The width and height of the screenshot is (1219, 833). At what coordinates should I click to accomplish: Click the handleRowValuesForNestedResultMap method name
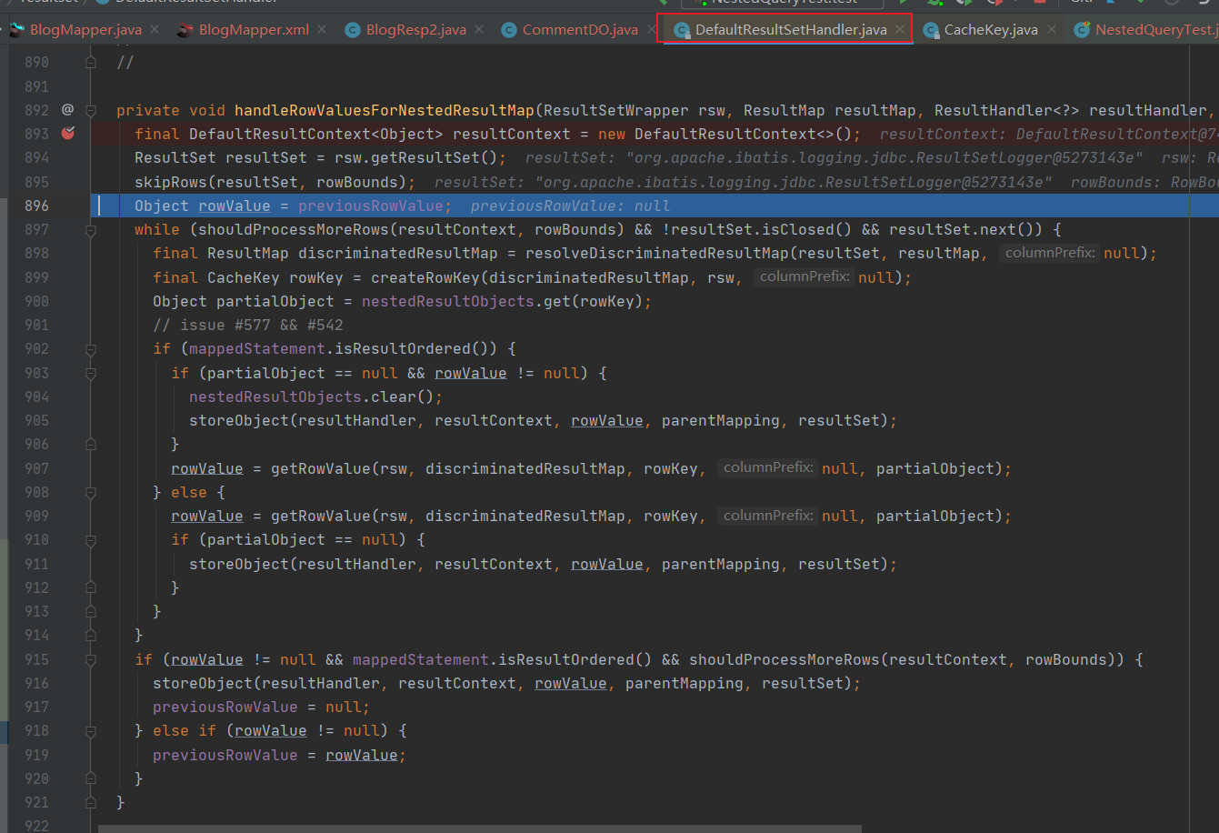385,110
